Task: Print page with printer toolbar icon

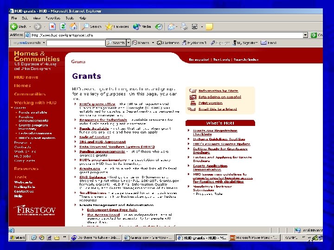Action: click(x=184, y=26)
